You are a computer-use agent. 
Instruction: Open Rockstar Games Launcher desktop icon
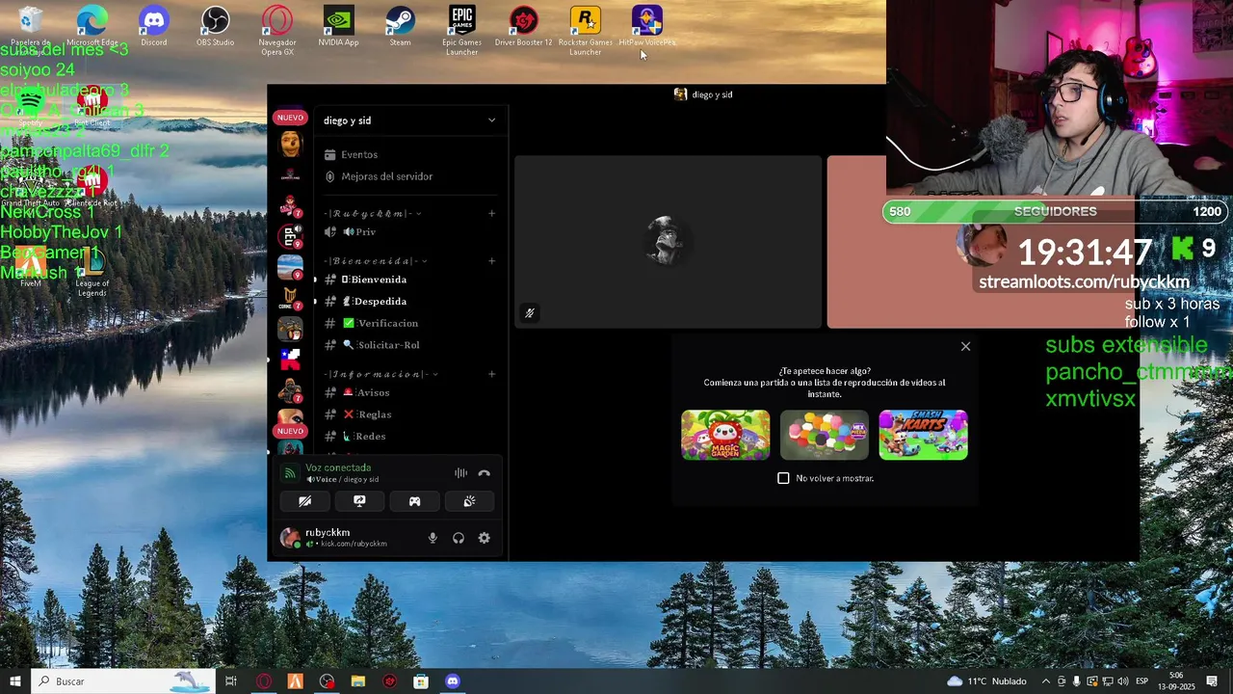point(585,30)
